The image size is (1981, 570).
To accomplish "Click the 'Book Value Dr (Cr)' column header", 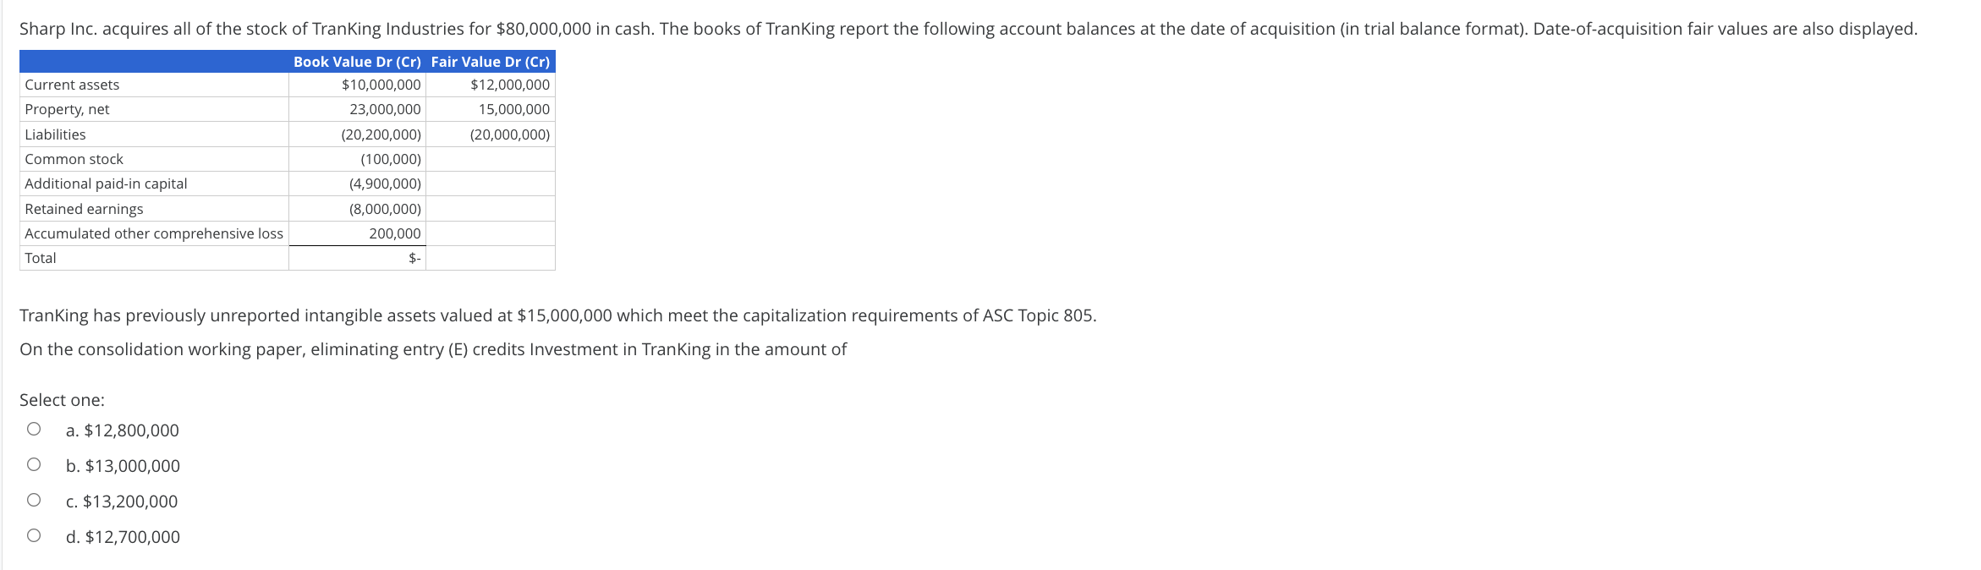I will tap(356, 61).
